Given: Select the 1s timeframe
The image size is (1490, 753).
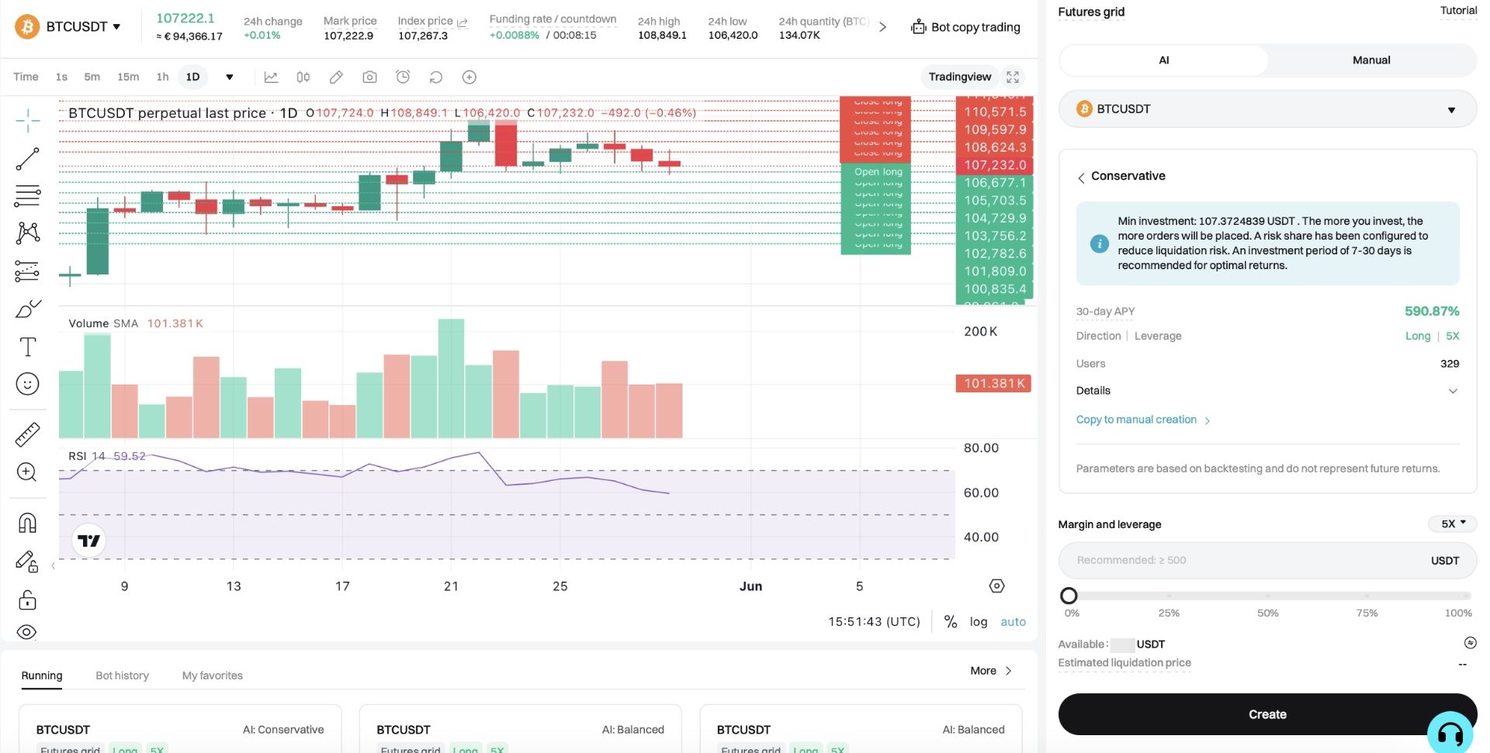Looking at the screenshot, I should (x=61, y=77).
